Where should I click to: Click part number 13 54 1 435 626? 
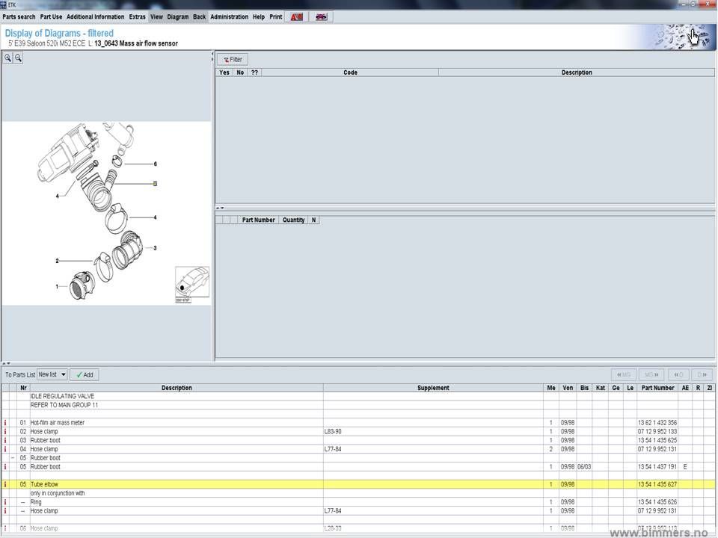657,502
